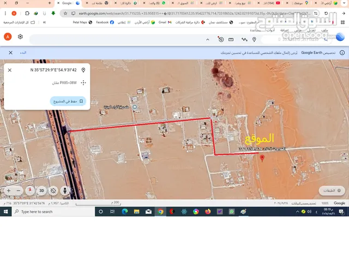The width and height of the screenshot is (349, 262).
Task: Open the Petal Maps bookmark
Action: pos(82,22)
